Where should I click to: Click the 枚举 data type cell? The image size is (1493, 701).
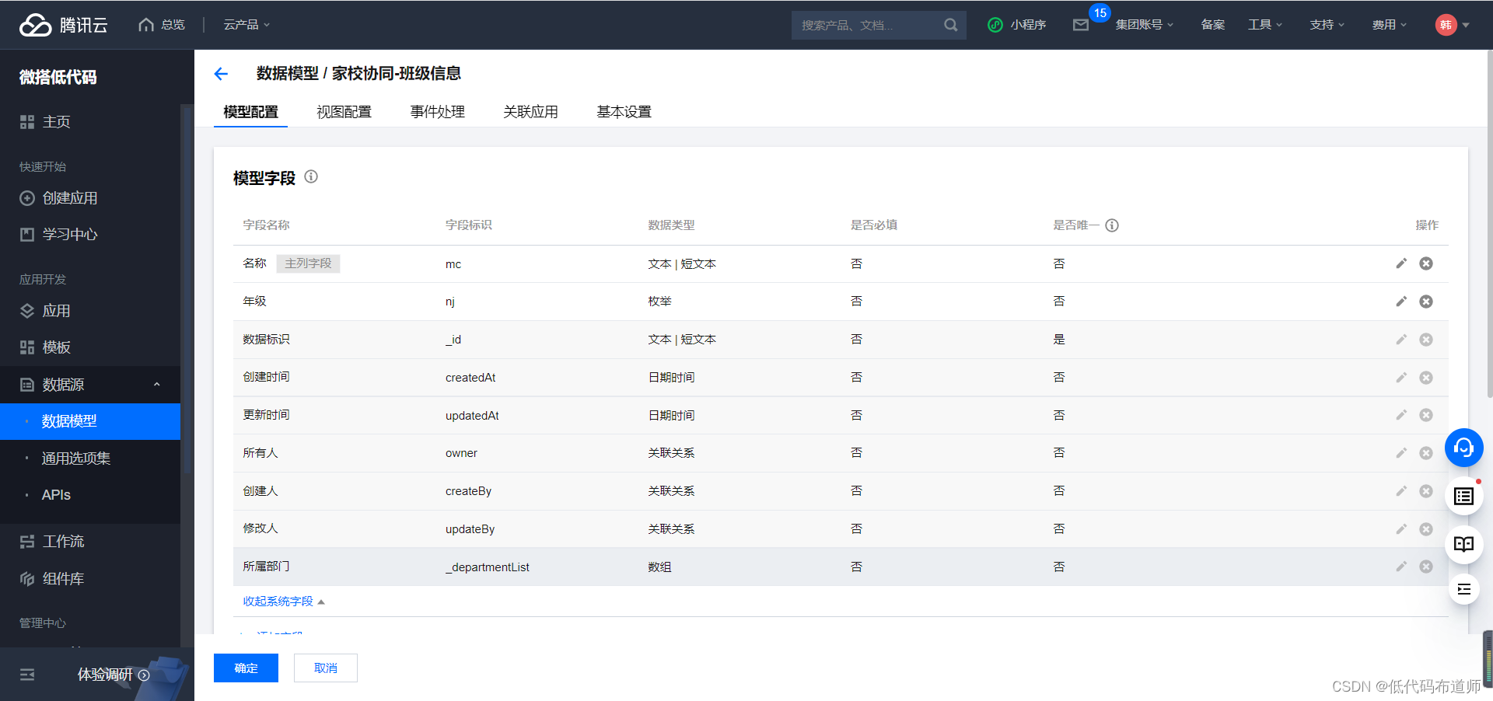coord(659,302)
